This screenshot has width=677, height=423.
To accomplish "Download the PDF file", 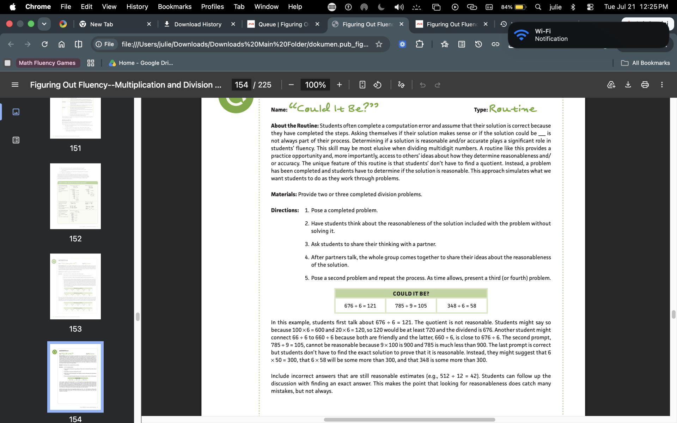I will click(628, 85).
